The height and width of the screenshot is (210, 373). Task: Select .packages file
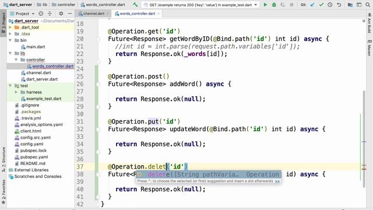[x=30, y=111]
